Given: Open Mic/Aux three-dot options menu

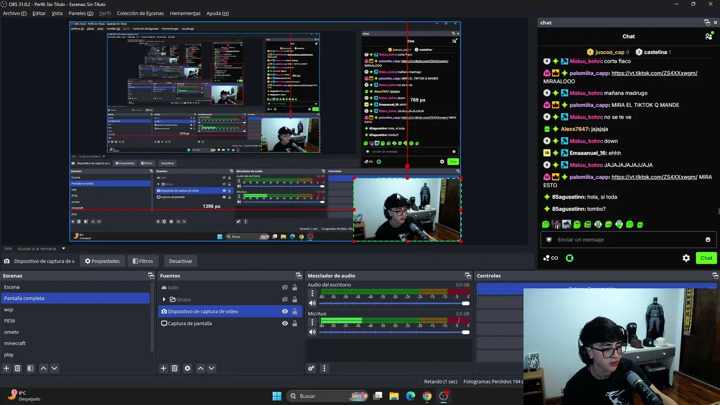Looking at the screenshot, I should (x=312, y=322).
